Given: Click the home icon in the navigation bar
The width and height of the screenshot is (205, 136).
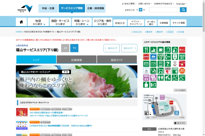Looking at the screenshot, I should point(21,22).
